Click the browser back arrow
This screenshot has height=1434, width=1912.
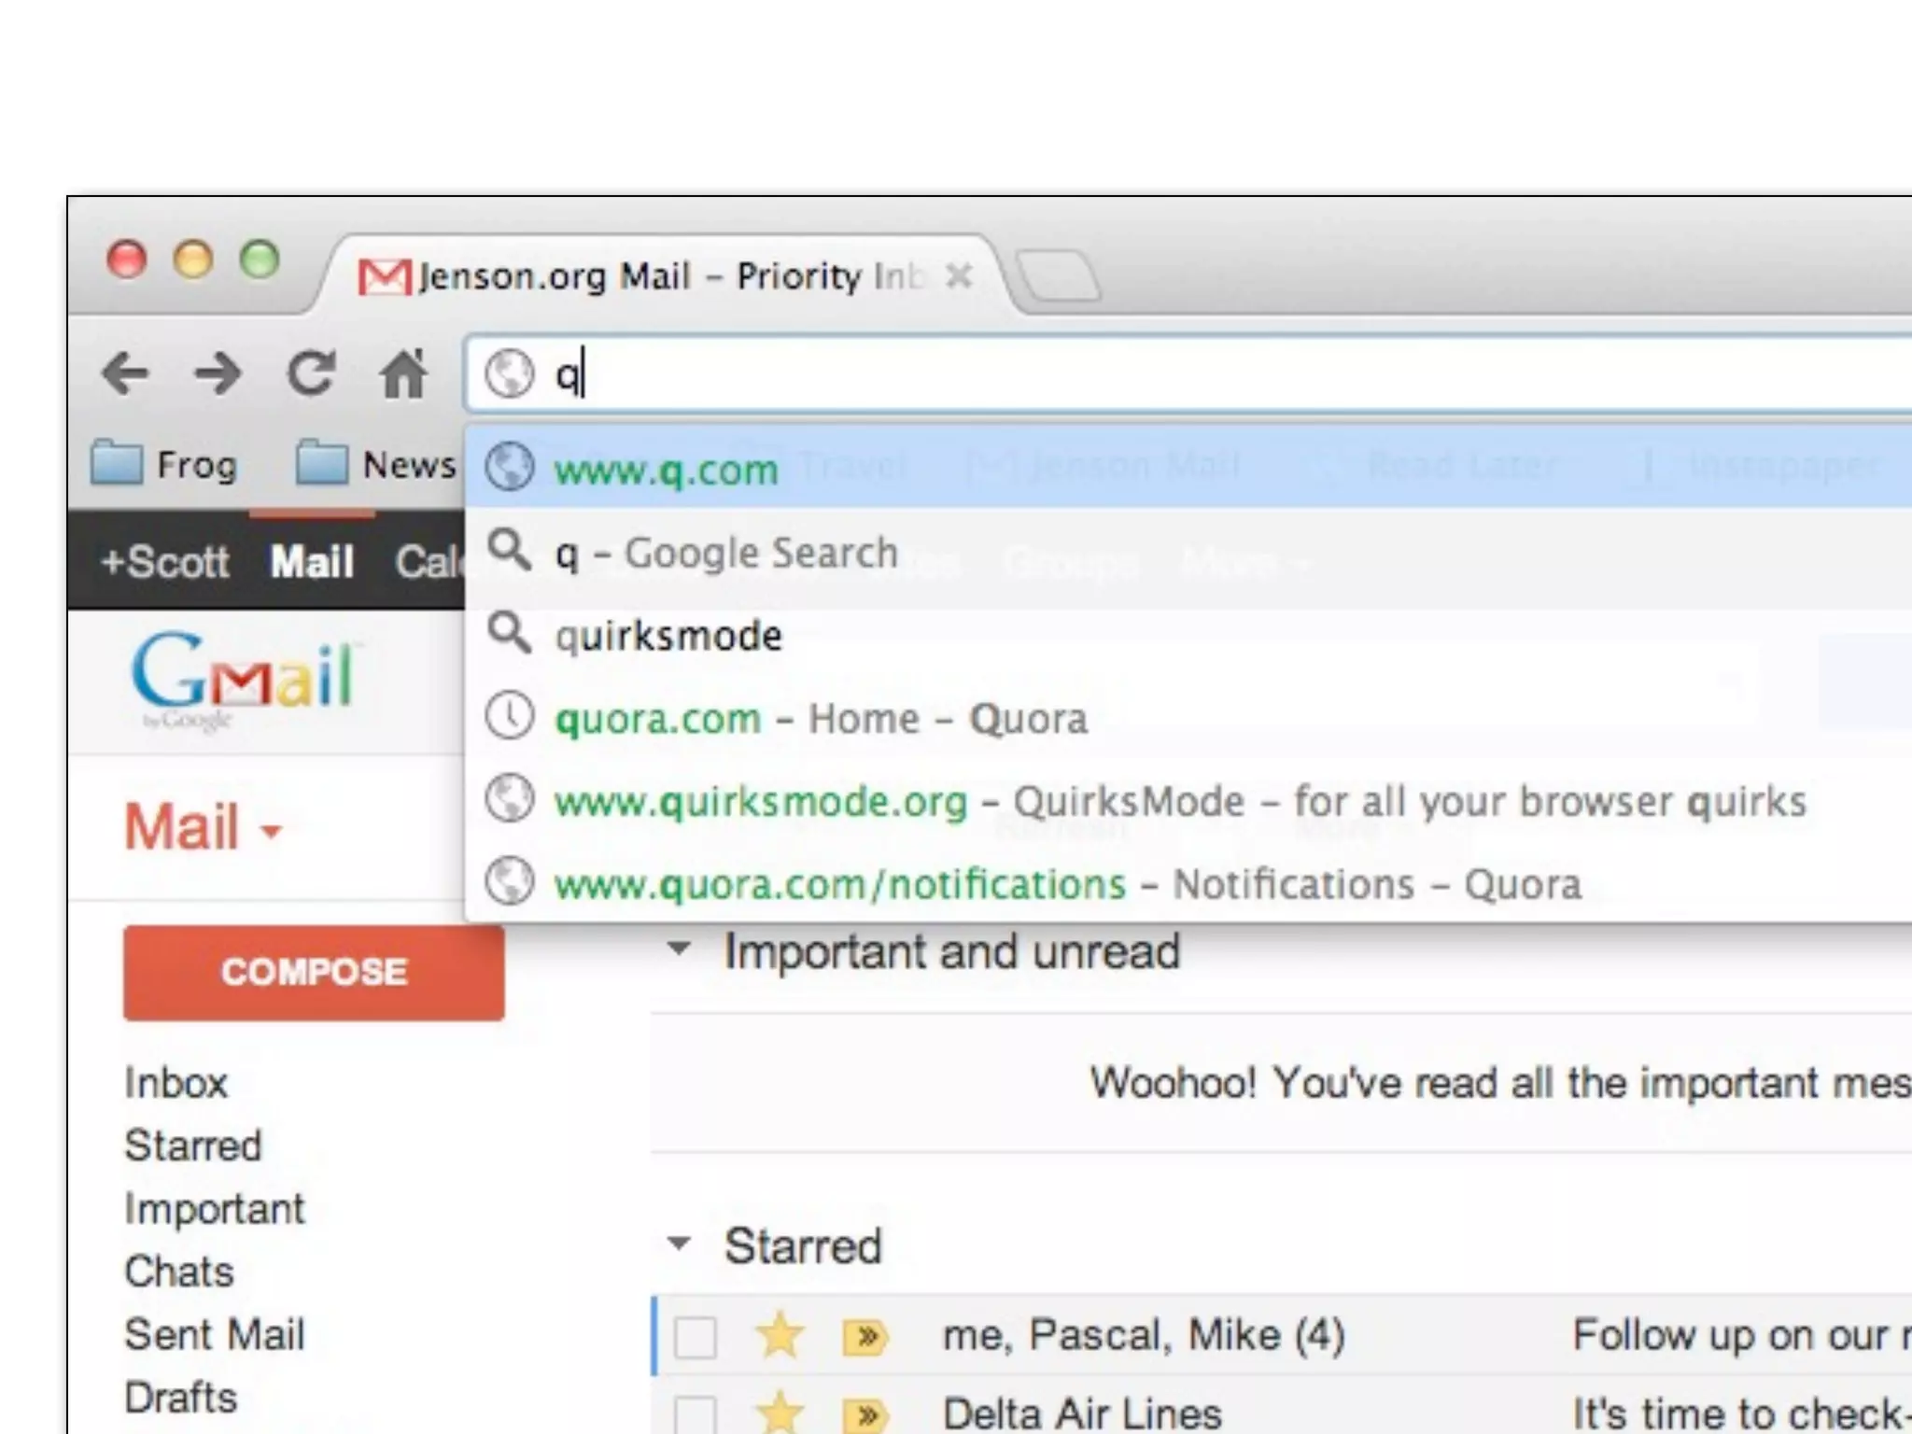click(125, 374)
